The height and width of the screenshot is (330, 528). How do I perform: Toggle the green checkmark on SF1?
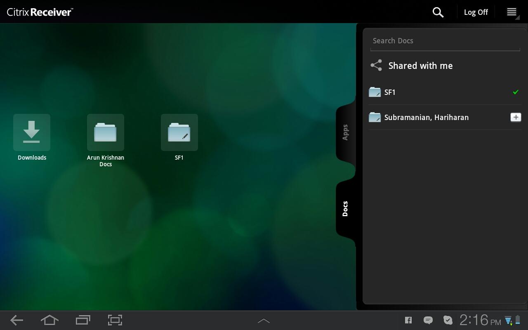(515, 92)
